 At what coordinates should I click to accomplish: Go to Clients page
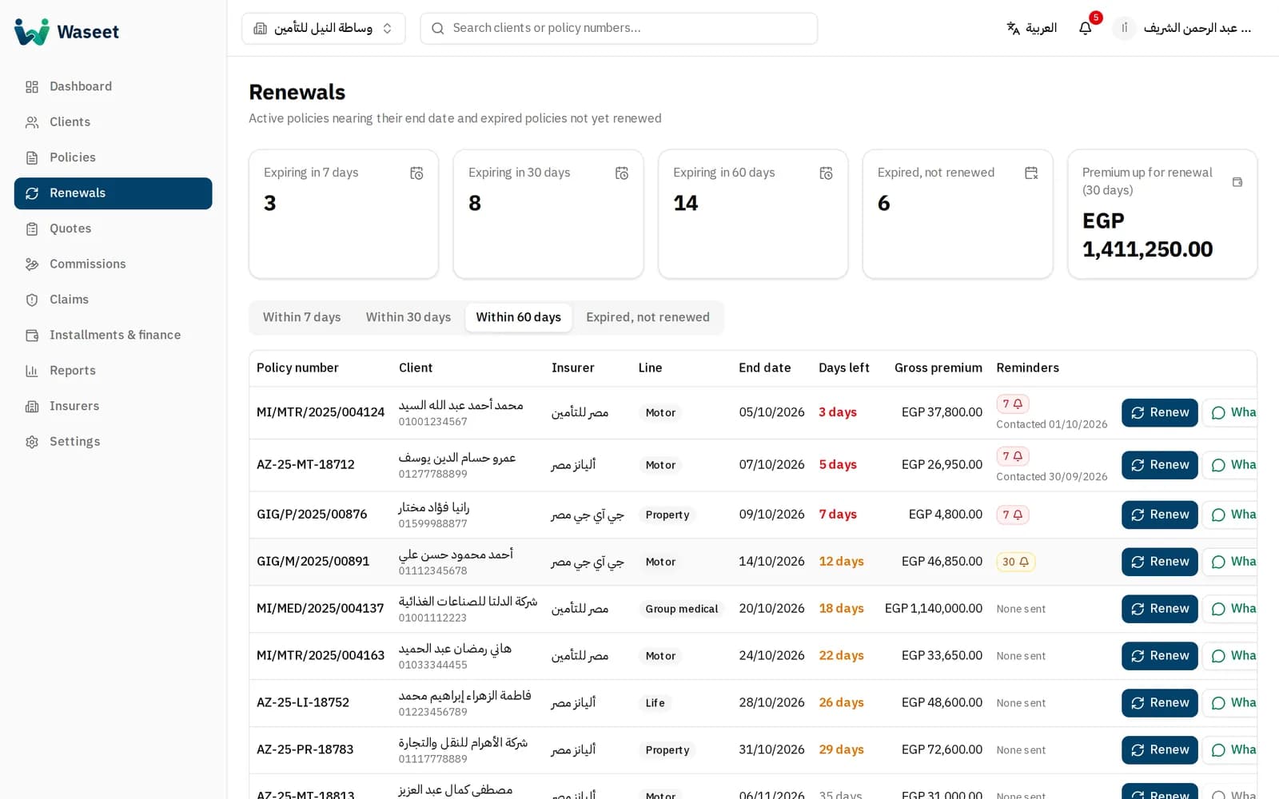coord(113,121)
